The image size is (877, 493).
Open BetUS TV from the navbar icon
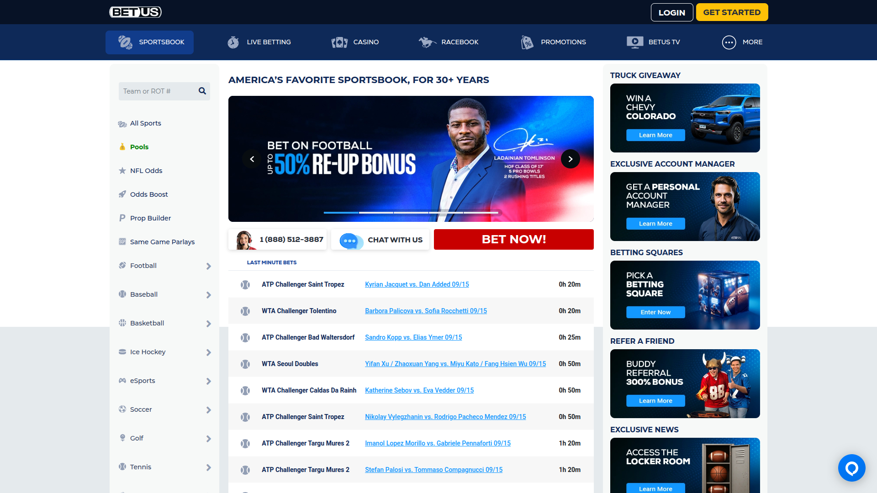coord(634,42)
